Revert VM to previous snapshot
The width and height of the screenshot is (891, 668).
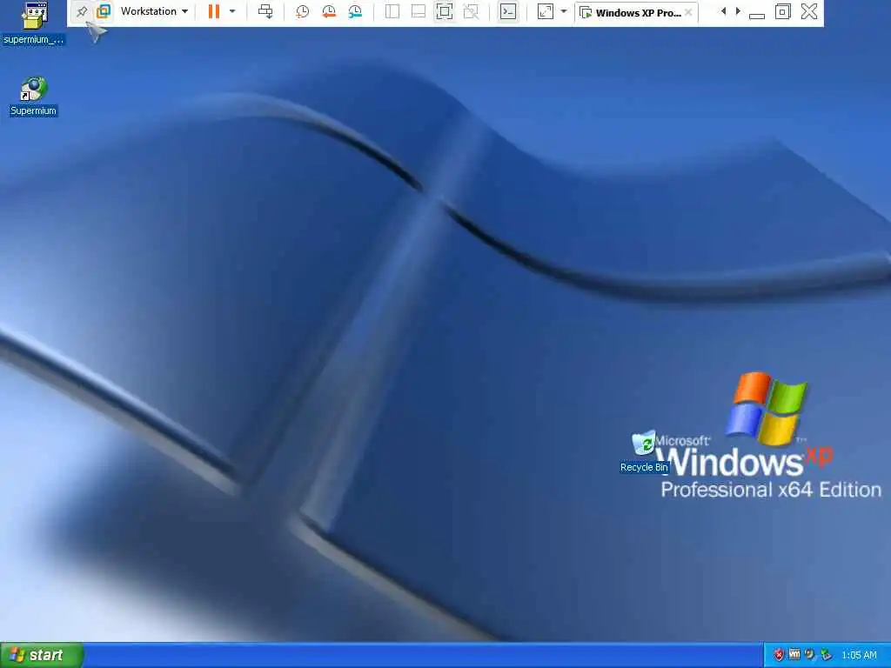tap(328, 11)
